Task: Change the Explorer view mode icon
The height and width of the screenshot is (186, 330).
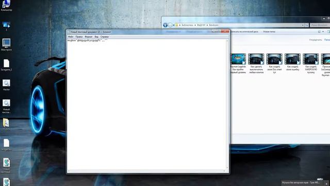Action: point(320,32)
